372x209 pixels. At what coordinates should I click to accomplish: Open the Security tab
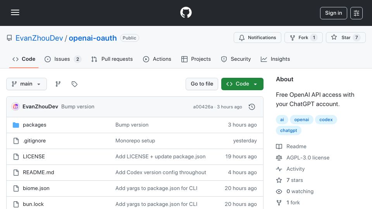click(236, 59)
